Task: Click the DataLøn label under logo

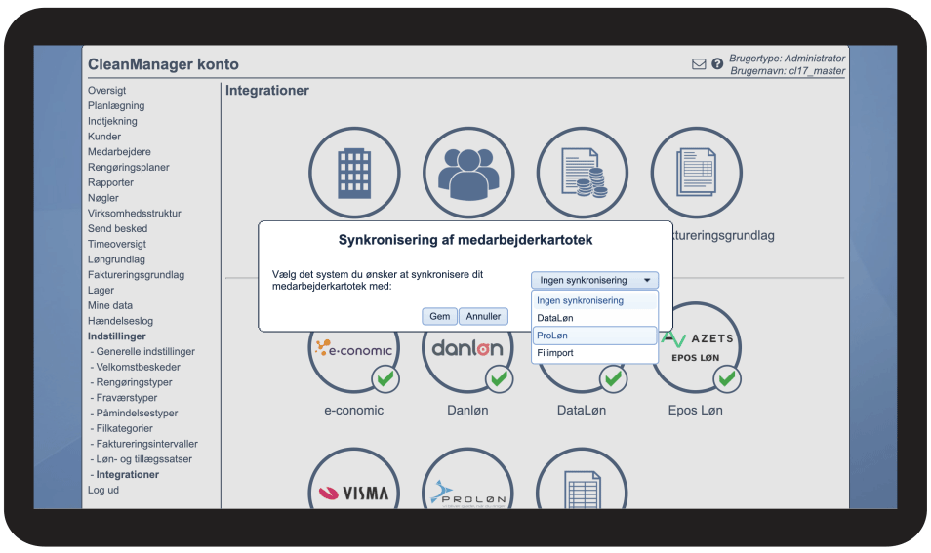Action: [x=582, y=410]
